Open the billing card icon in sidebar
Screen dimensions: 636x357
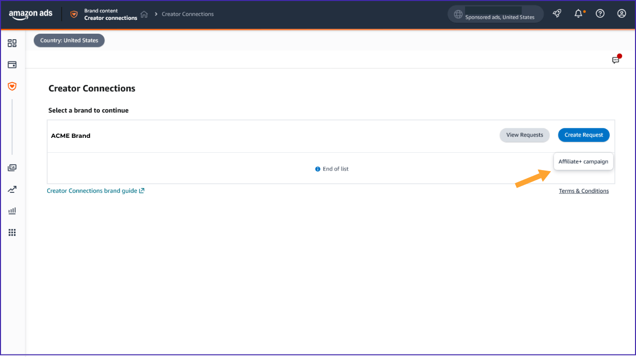pos(12,64)
